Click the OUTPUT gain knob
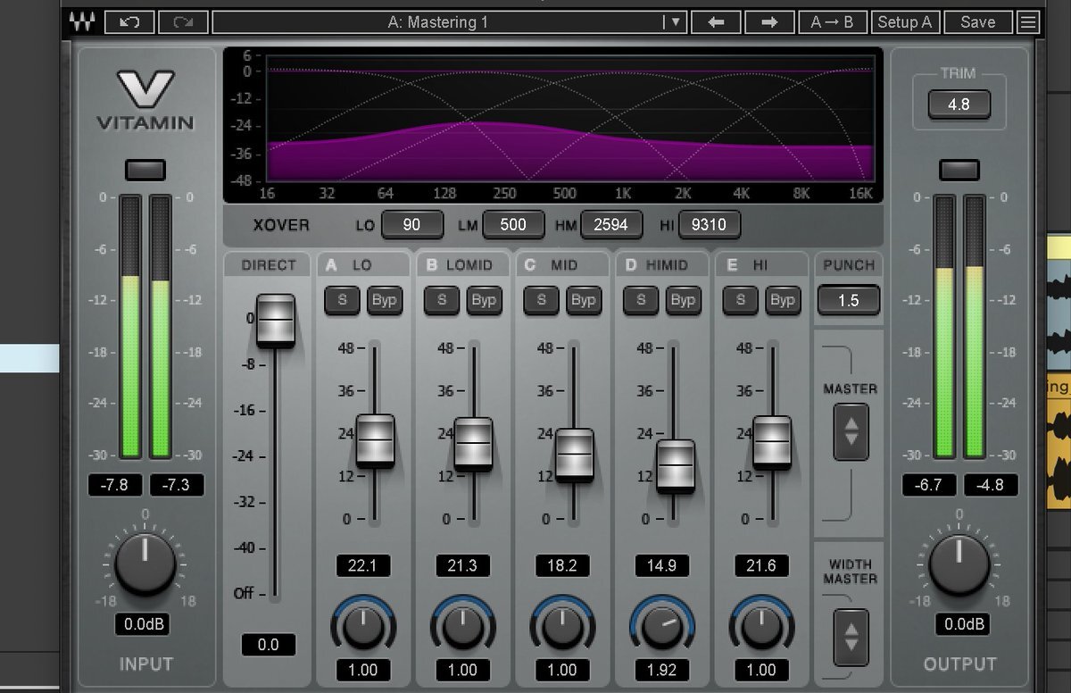The height and width of the screenshot is (693, 1071). [x=959, y=565]
